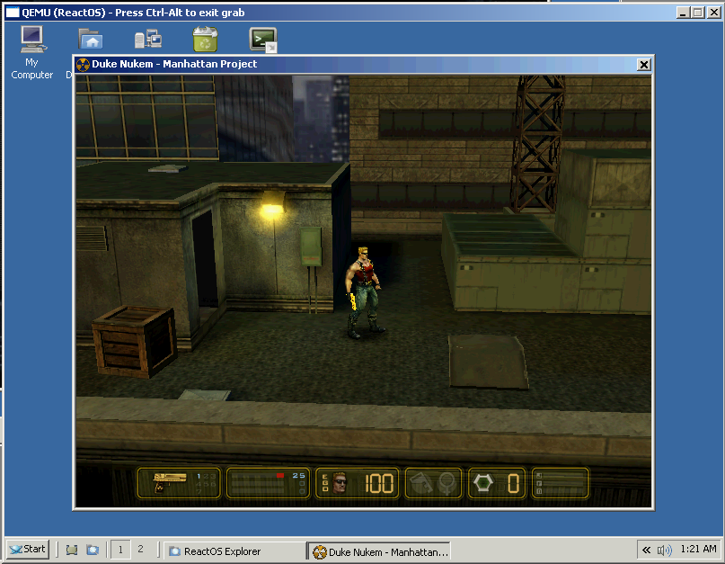Click the hexagonal nuke counter icon in HUD
This screenshot has height=564, width=725.
point(482,483)
